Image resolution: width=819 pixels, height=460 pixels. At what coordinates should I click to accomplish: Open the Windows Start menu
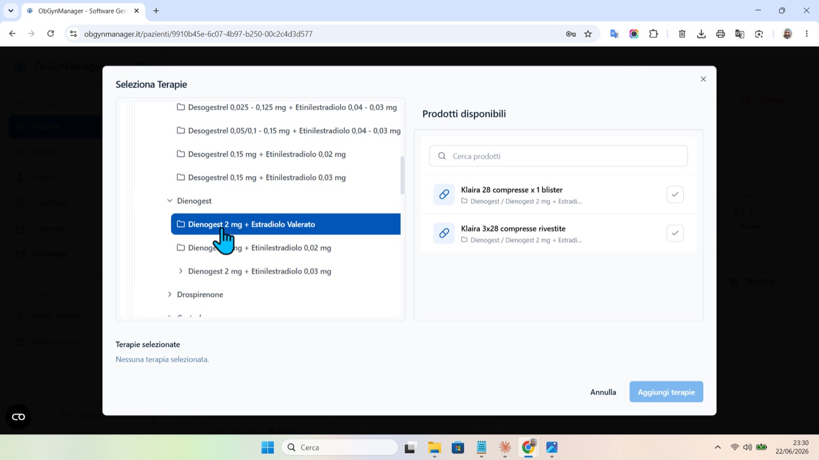tap(268, 447)
